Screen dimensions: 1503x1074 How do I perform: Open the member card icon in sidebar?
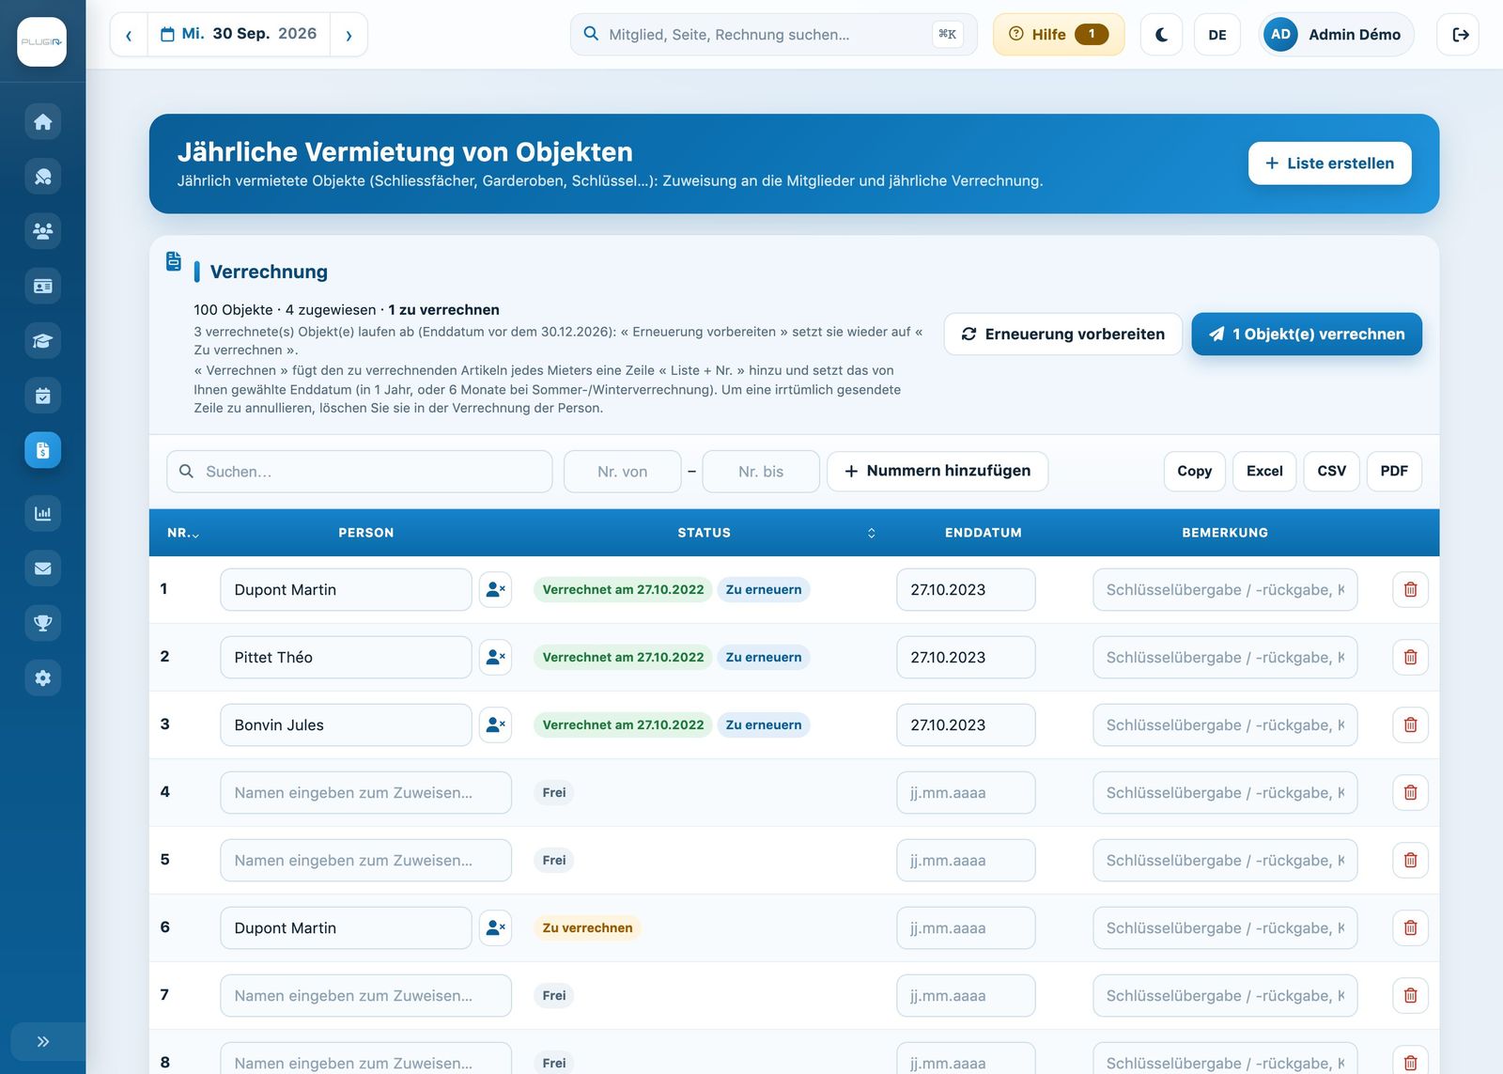tap(42, 286)
